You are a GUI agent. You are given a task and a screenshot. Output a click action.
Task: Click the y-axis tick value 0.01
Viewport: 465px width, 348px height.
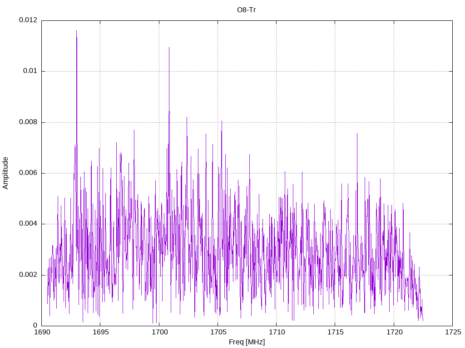click(30, 71)
